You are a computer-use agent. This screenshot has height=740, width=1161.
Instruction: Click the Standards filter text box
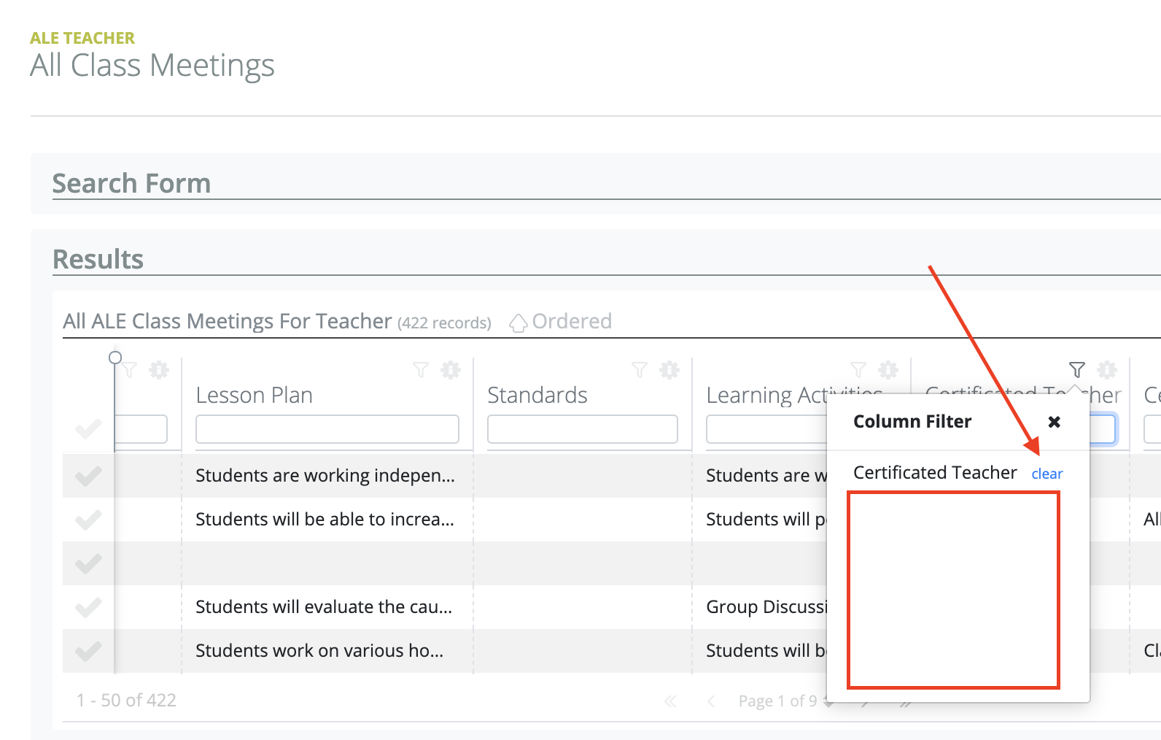(x=582, y=429)
